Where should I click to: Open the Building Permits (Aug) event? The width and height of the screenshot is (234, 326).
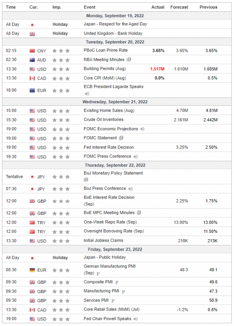[x=105, y=69]
